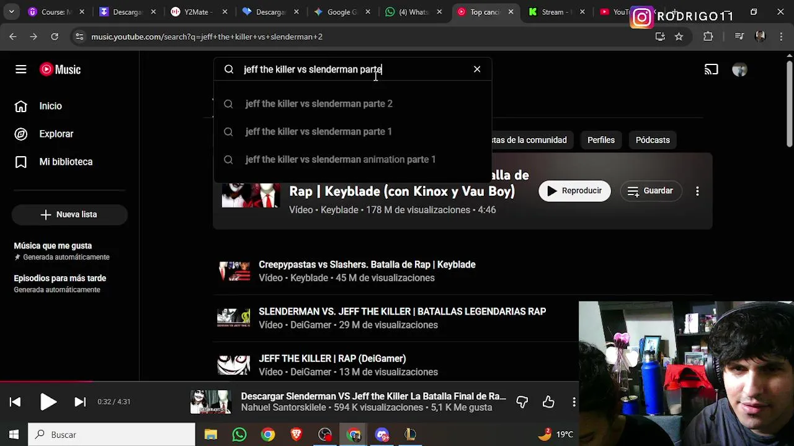Open 'Creepypastas vs Slashers' result
Screen dimensions: 794x446
[x=367, y=265]
